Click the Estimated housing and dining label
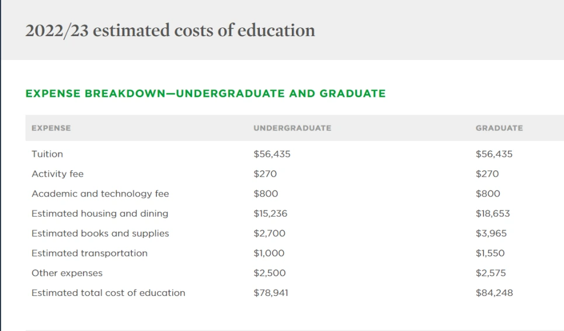Image resolution: width=564 pixels, height=331 pixels. (x=100, y=214)
